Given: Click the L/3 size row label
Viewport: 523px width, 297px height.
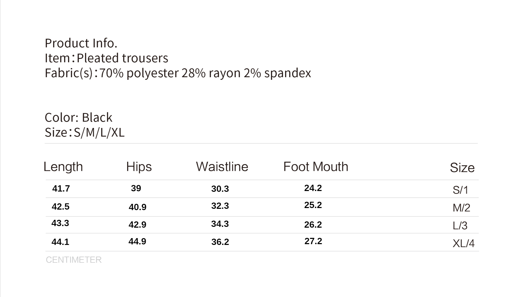Looking at the screenshot, I should [460, 226].
